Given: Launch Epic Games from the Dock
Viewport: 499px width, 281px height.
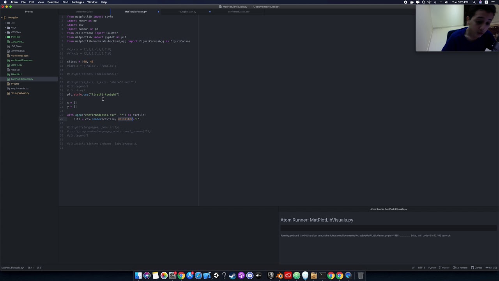Looking at the screenshot, I should tap(271, 276).
